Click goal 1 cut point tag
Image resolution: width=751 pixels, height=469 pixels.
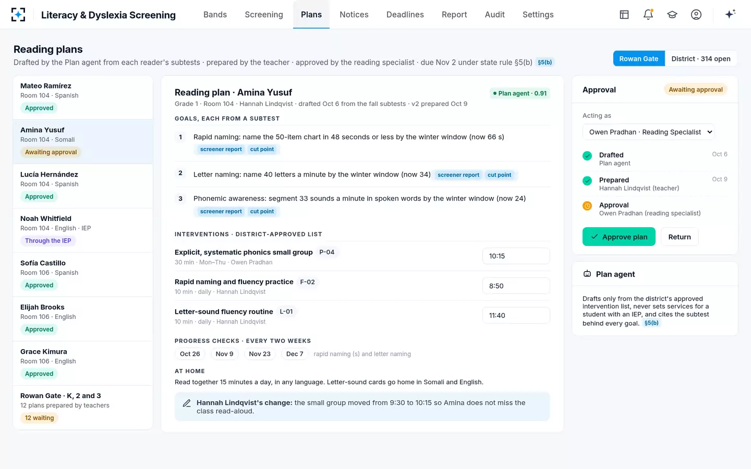(x=262, y=150)
